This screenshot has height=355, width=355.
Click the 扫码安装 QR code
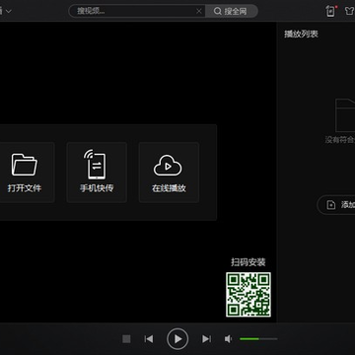248,295
